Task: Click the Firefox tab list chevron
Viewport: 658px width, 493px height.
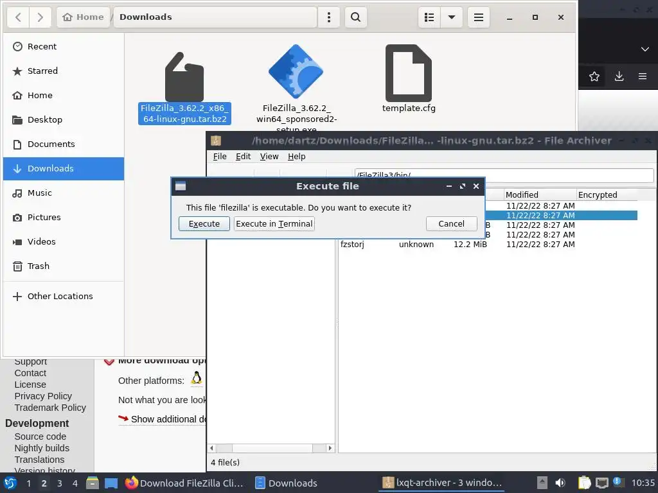Action: [x=645, y=49]
